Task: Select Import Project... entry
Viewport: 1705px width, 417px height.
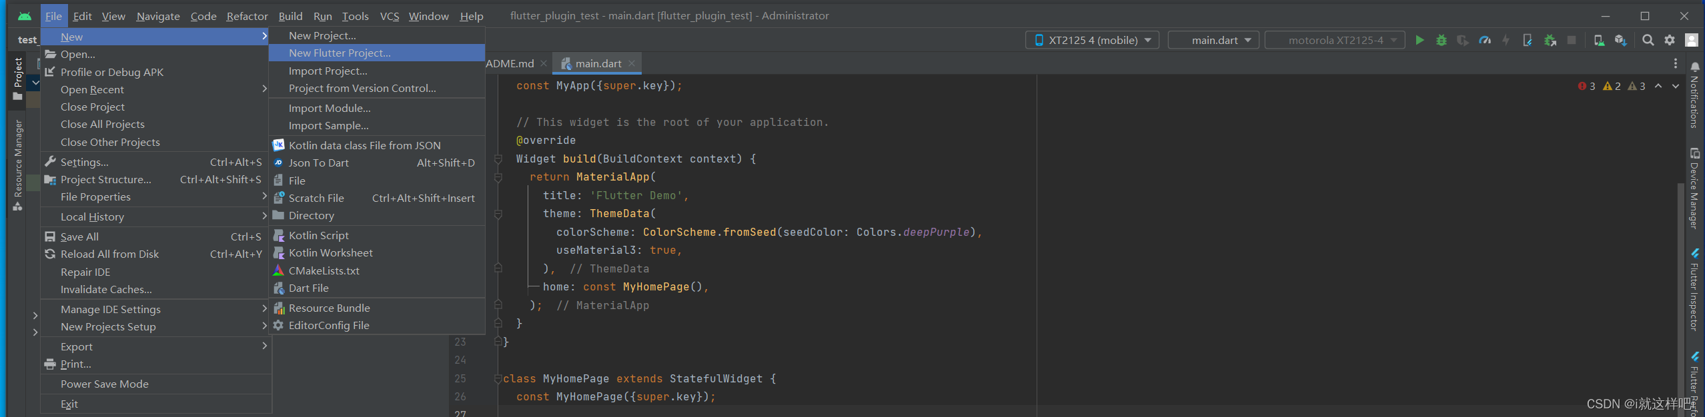Action: click(x=377, y=71)
